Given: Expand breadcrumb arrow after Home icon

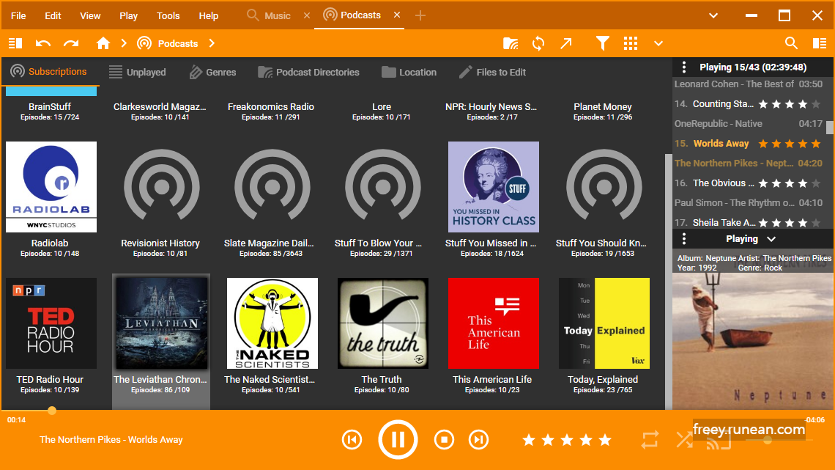Looking at the screenshot, I should [x=124, y=43].
